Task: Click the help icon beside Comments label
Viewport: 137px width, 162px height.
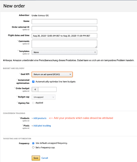Action: [18, 41]
